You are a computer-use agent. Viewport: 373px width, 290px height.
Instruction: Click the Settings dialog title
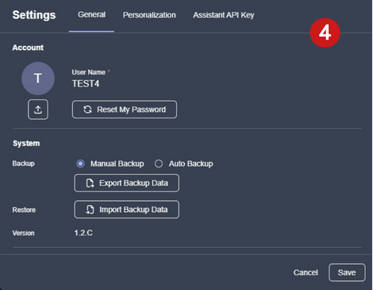pos(34,15)
